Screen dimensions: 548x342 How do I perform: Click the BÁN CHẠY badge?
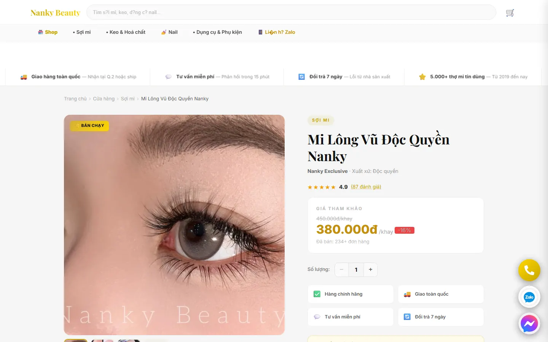click(90, 126)
